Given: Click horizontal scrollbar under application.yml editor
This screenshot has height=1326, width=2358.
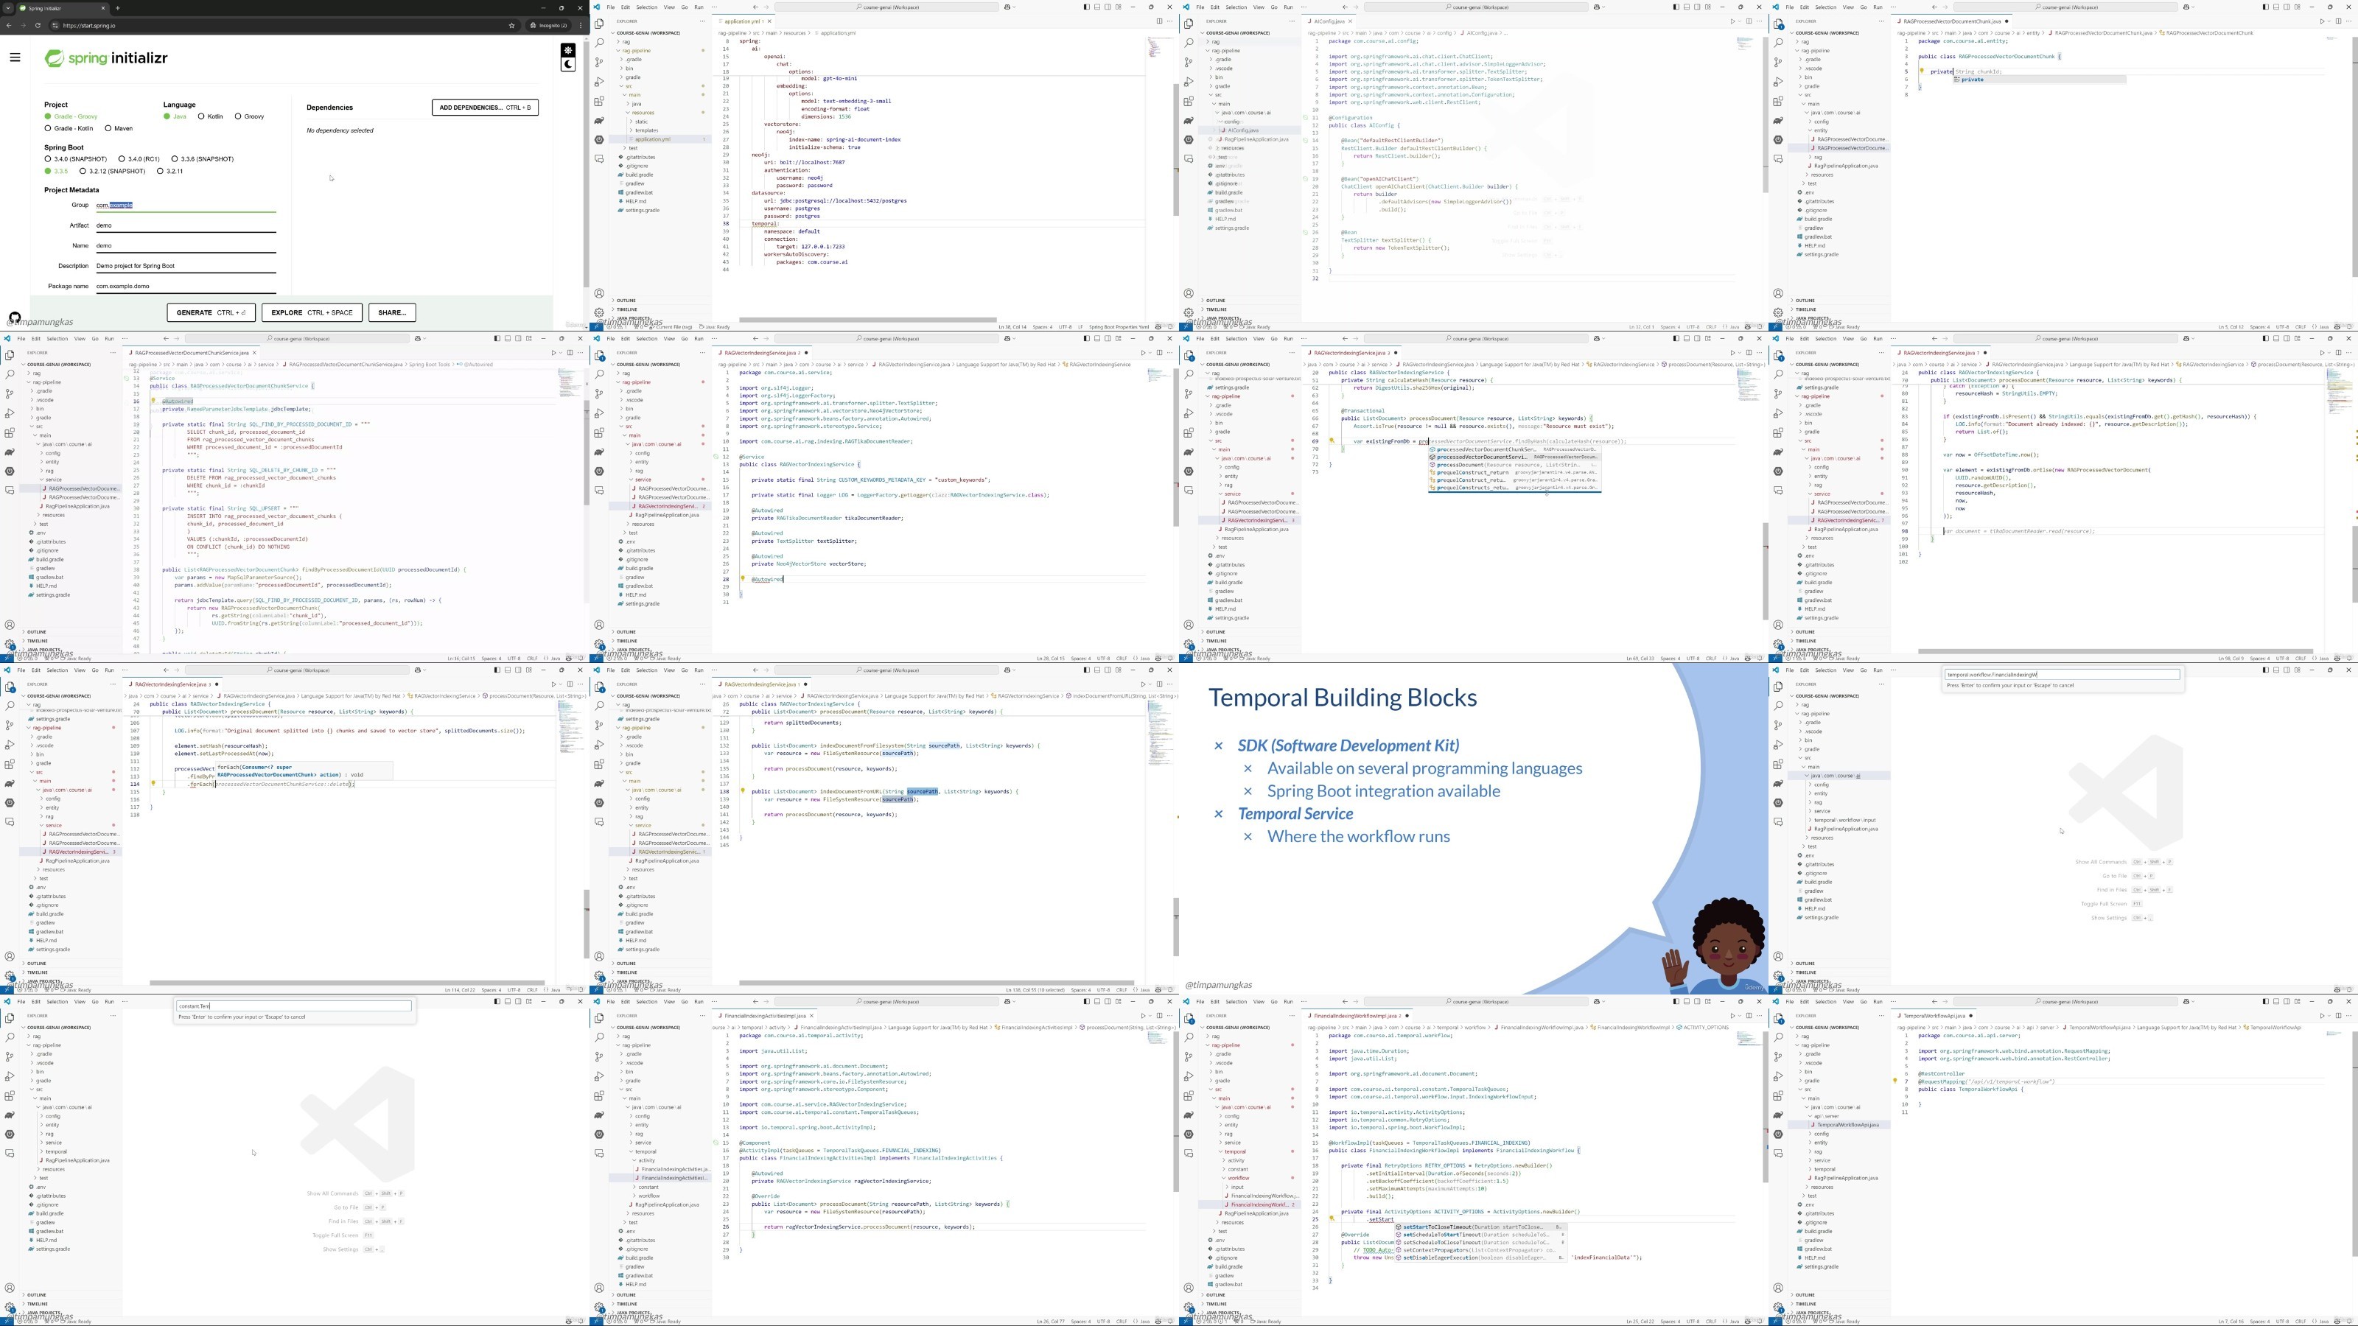Looking at the screenshot, I should point(868,320).
